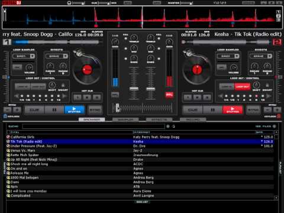Sort the list by Titel column

point(15,132)
